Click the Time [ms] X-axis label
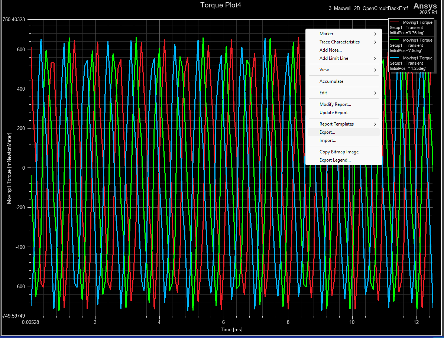Image resolution: width=444 pixels, height=338 pixels. (x=231, y=329)
